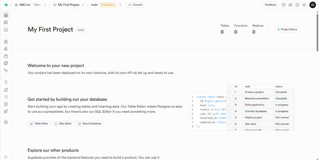319x160 pixels.
Task: Open Authentication lock icon in sidebar
Action: tap(6, 49)
